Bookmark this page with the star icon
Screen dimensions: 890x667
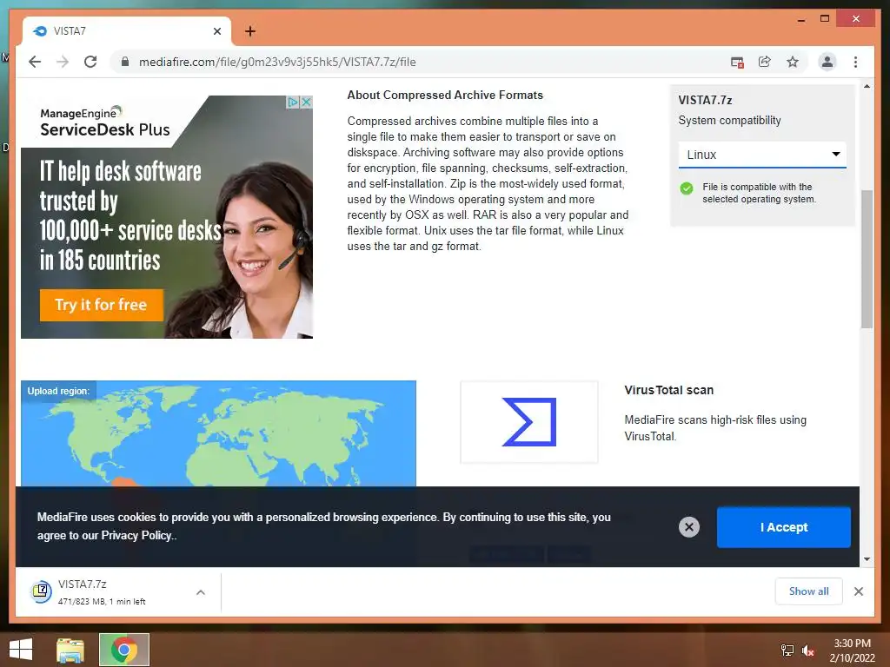click(793, 62)
